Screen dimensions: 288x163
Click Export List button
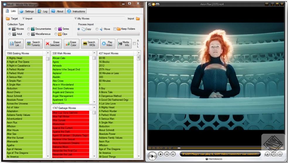point(16,44)
